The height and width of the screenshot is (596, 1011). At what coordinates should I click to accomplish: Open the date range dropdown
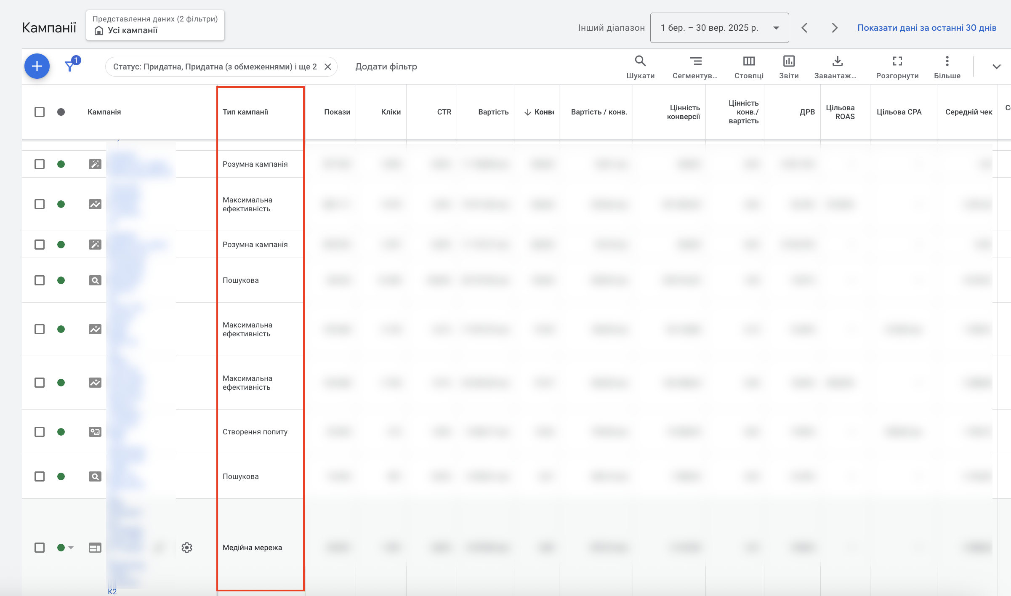[719, 28]
